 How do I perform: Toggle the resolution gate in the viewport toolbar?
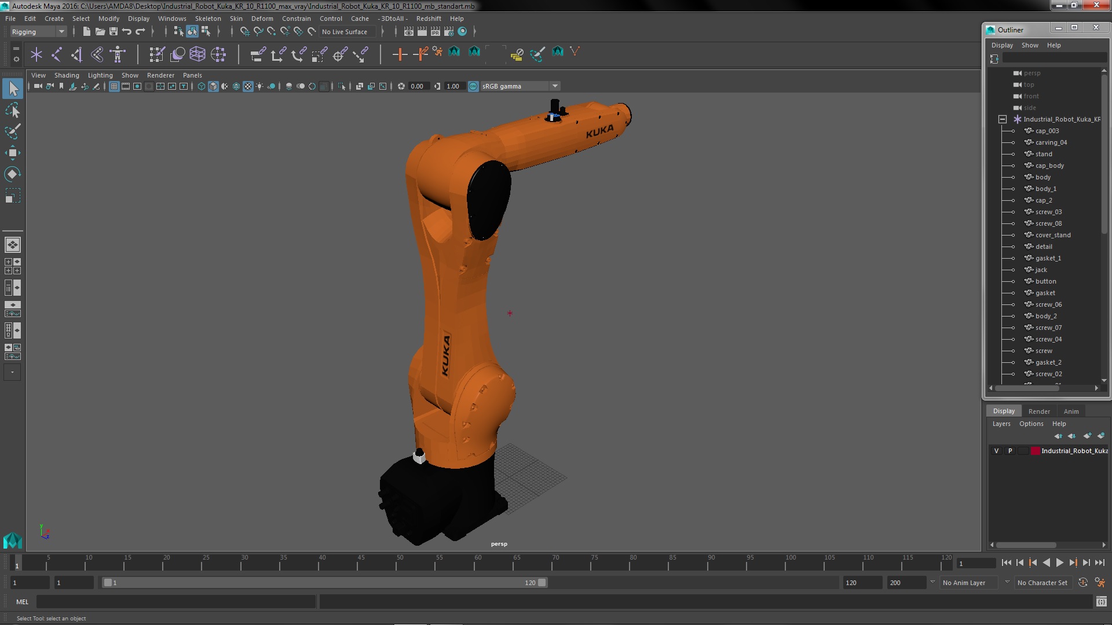point(137,86)
